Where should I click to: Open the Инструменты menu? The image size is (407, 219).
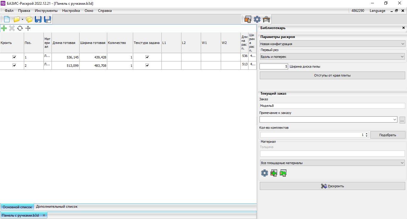coord(46,11)
